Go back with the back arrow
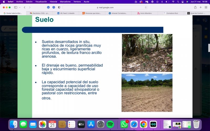 (x=24, y=7)
